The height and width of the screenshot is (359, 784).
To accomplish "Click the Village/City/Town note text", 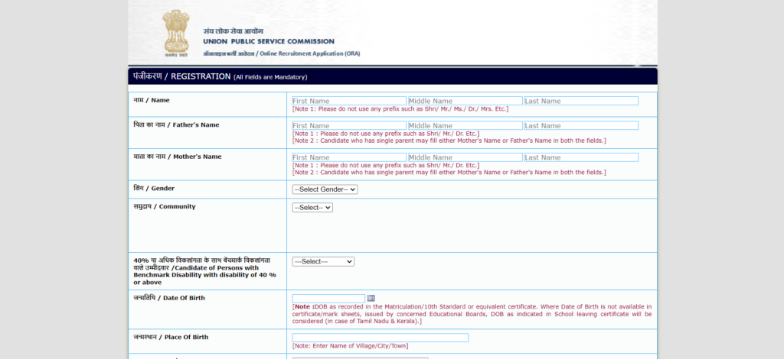I will coord(350,346).
